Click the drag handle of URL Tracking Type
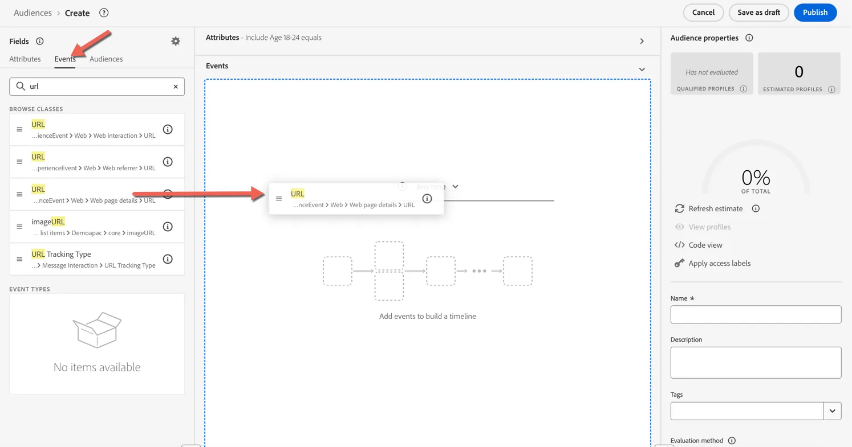The height and width of the screenshot is (447, 852). point(19,259)
